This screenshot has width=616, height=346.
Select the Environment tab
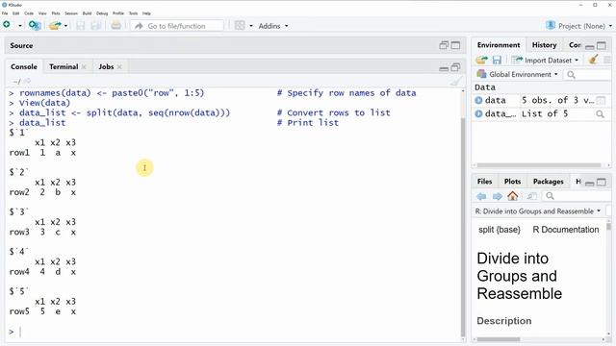(499, 45)
